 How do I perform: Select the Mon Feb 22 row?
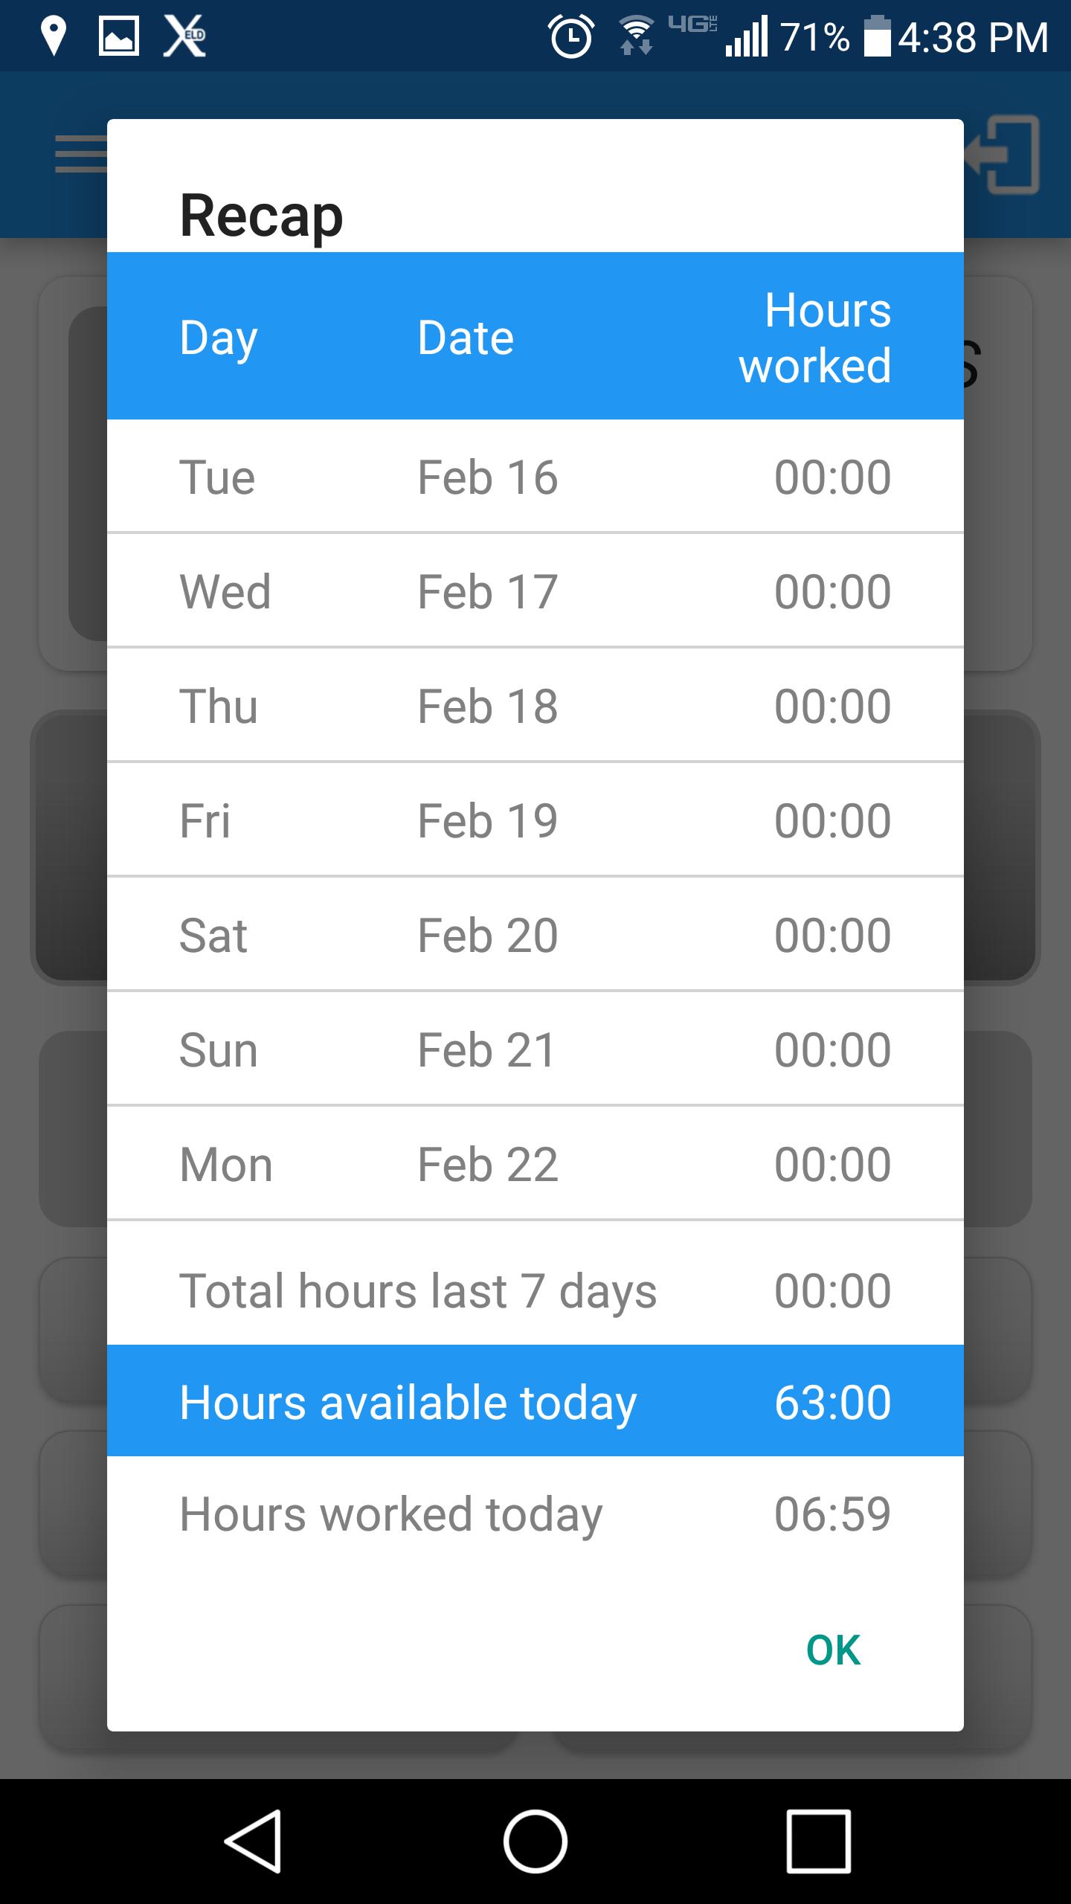(x=535, y=1164)
